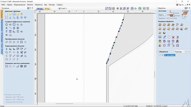Click the vertical scrollbar at canvas right
Viewport: 191px width, 107px height.
tap(155, 74)
